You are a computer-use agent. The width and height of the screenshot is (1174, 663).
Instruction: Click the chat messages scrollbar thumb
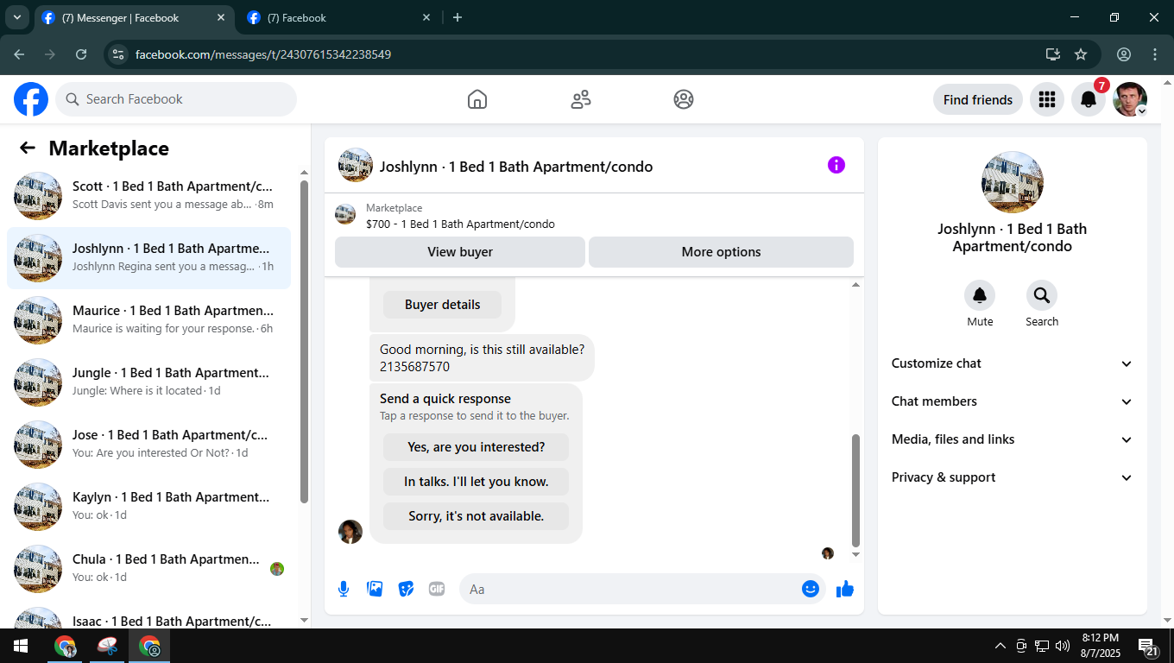855,490
